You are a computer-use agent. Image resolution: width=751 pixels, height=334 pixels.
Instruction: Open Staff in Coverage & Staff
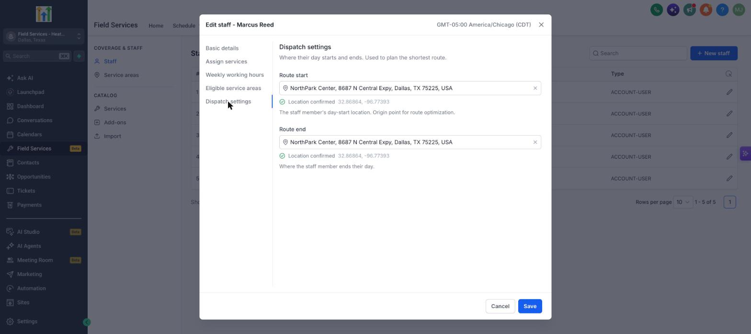tap(110, 62)
